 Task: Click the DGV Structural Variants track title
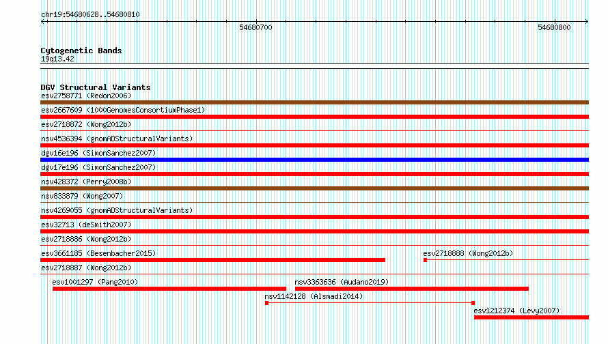point(96,87)
